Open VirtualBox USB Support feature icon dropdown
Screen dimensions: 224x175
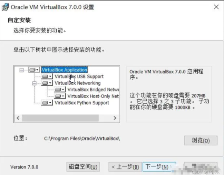[x=47, y=76]
